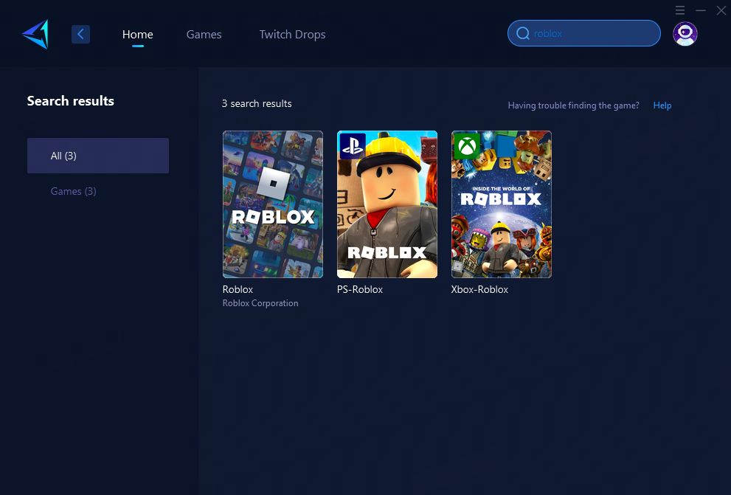Click the Help link
Image resolution: width=731 pixels, height=495 pixels.
tap(662, 105)
